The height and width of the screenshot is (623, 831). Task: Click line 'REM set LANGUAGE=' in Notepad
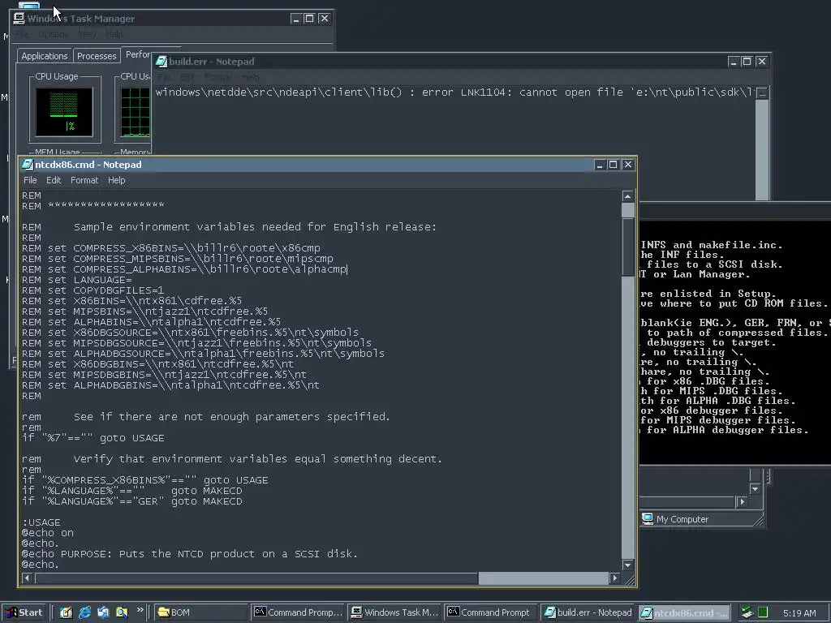coord(77,280)
